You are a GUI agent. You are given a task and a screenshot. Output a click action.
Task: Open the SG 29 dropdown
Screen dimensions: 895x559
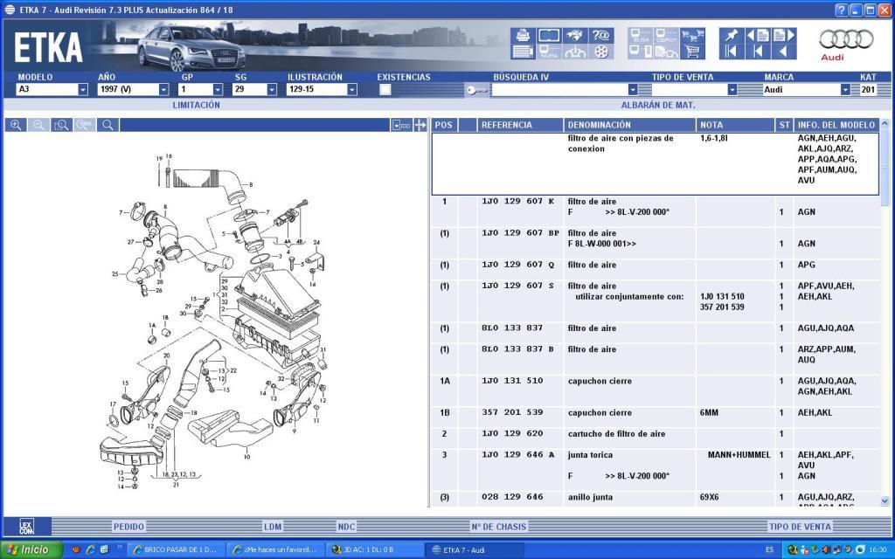(272, 90)
